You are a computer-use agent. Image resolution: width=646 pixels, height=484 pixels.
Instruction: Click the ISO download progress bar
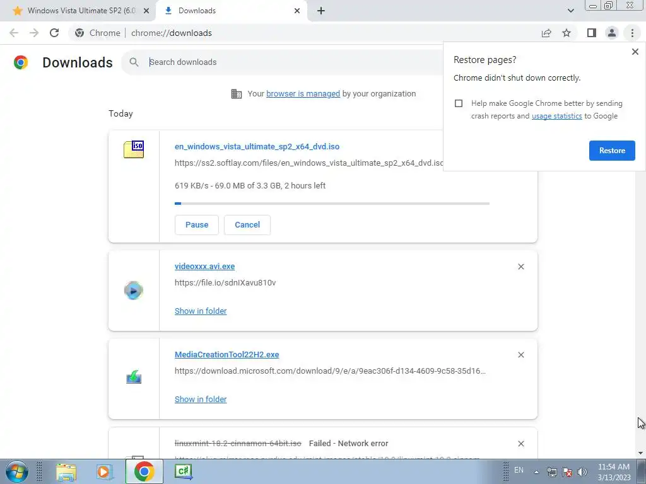[332, 204]
